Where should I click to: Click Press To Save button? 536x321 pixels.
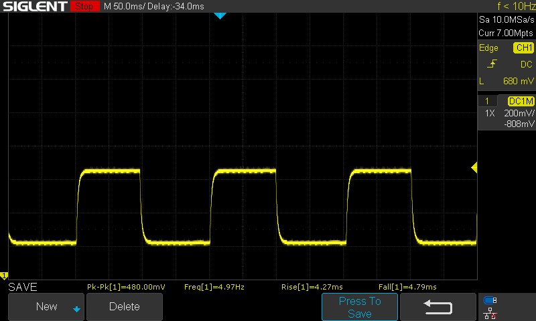pyautogui.click(x=360, y=307)
